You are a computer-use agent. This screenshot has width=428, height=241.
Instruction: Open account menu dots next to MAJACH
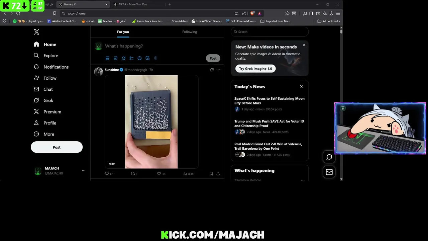tap(84, 171)
